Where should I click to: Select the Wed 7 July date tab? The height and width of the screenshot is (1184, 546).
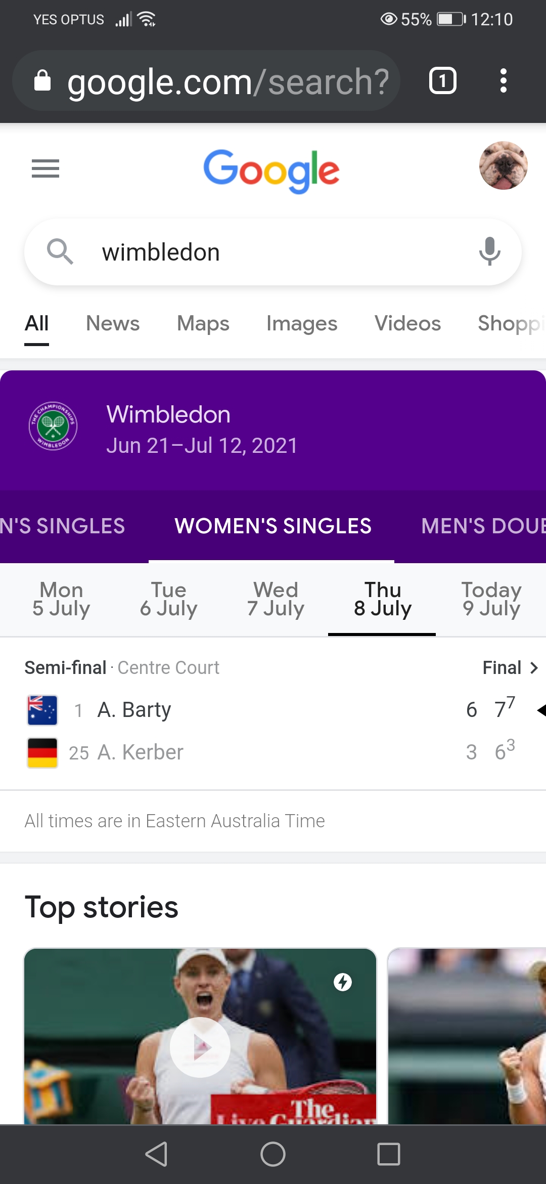point(276,599)
